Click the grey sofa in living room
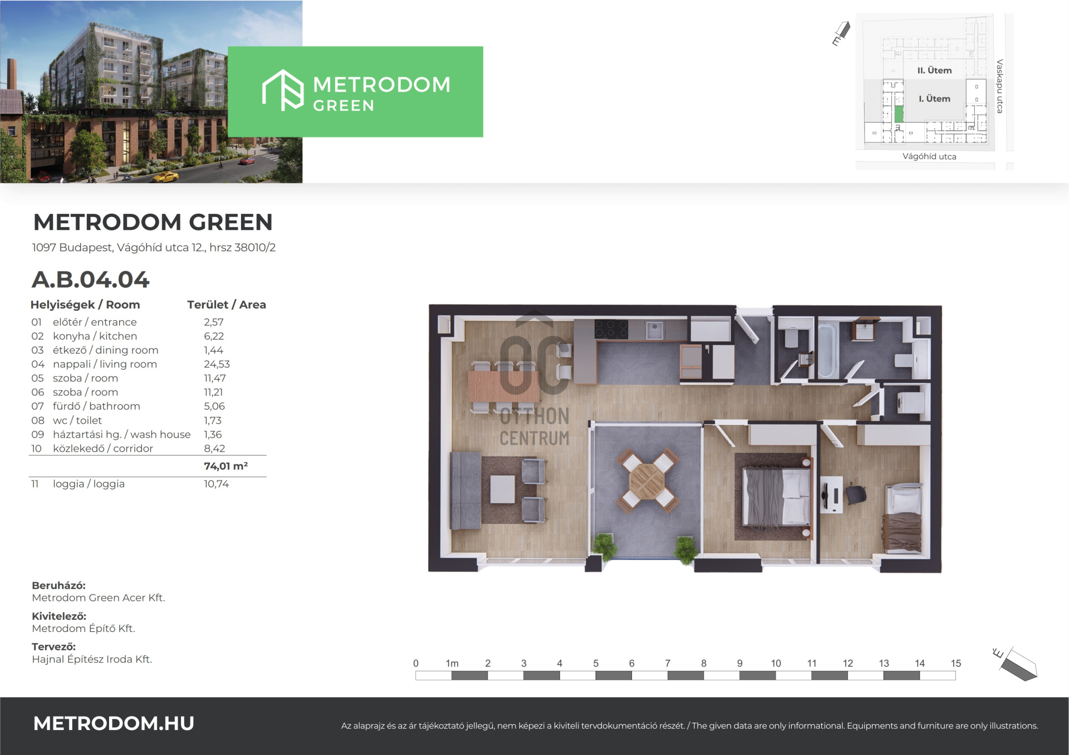The height and width of the screenshot is (755, 1069). [x=465, y=491]
